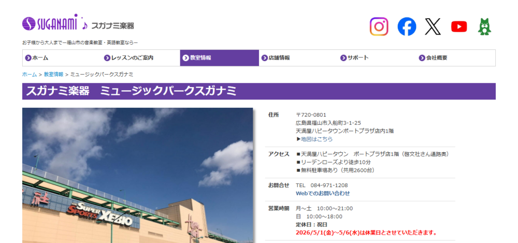This screenshot has height=243, width=518.
Task: Click arrow icon beside サポート
Action: click(x=343, y=58)
